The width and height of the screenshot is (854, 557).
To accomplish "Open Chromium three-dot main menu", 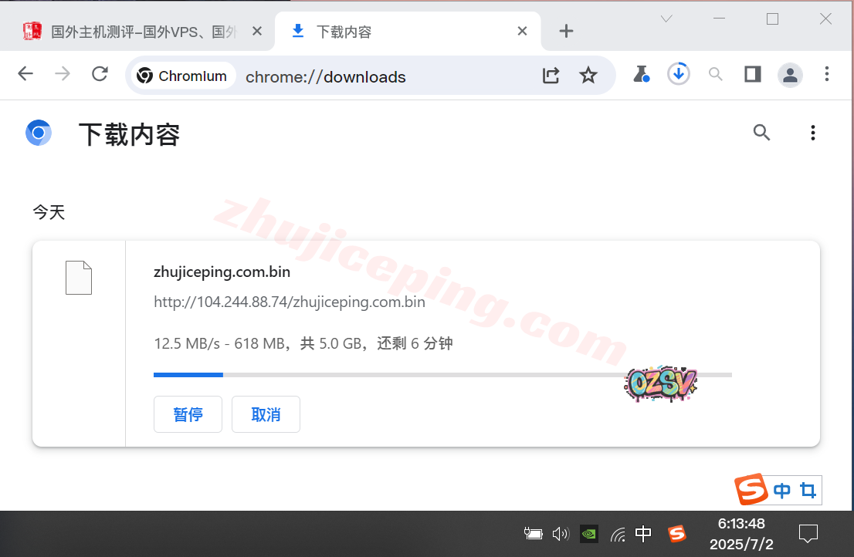I will [x=827, y=74].
